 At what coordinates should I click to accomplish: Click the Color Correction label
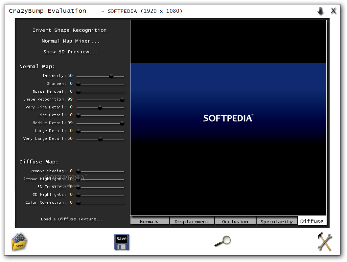click(x=46, y=202)
